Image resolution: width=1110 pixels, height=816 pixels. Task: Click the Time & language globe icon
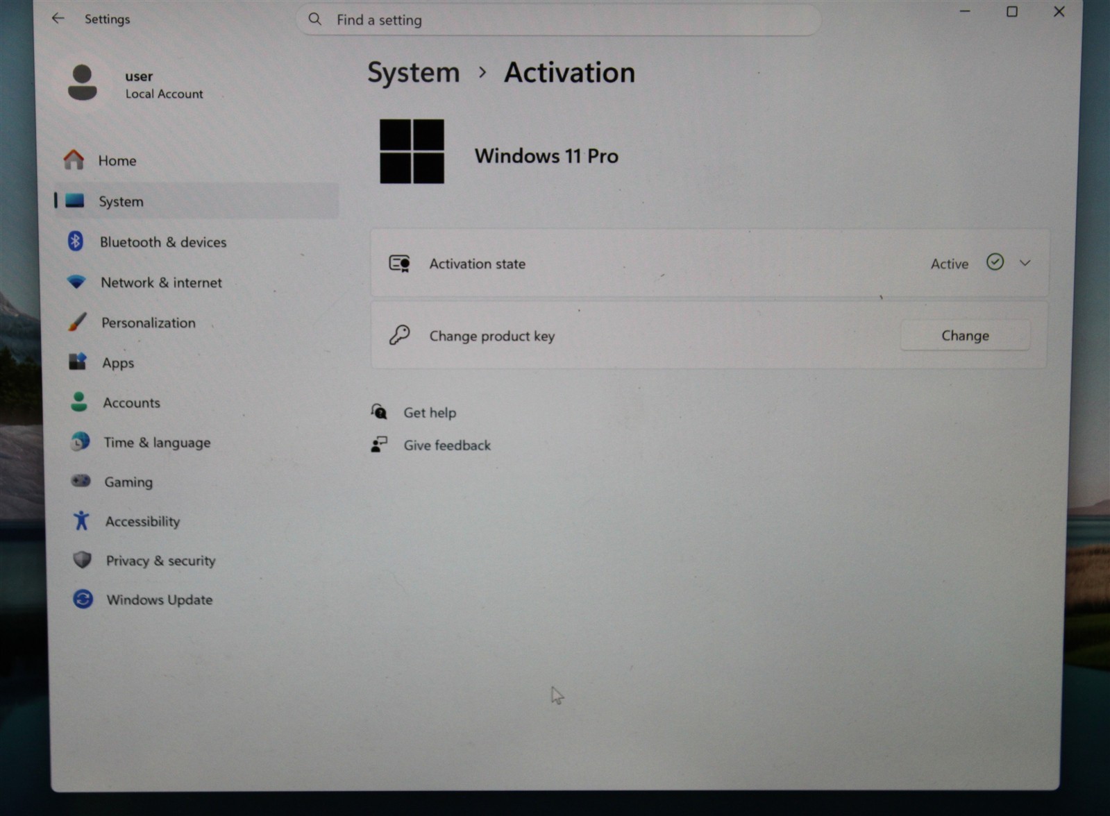click(x=81, y=441)
